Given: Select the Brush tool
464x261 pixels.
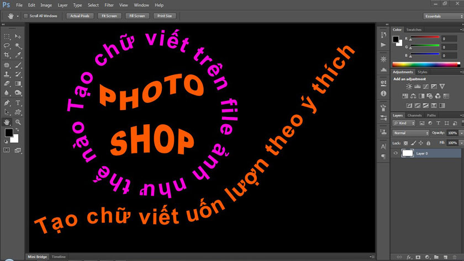Looking at the screenshot, I should click(x=18, y=65).
